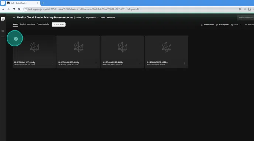Click the zoom magnifier icon in address bar
Screen dimensions: 254x141
pyautogui.click(x=245, y=9)
